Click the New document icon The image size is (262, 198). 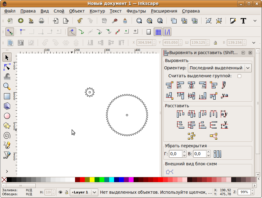point(10,21)
